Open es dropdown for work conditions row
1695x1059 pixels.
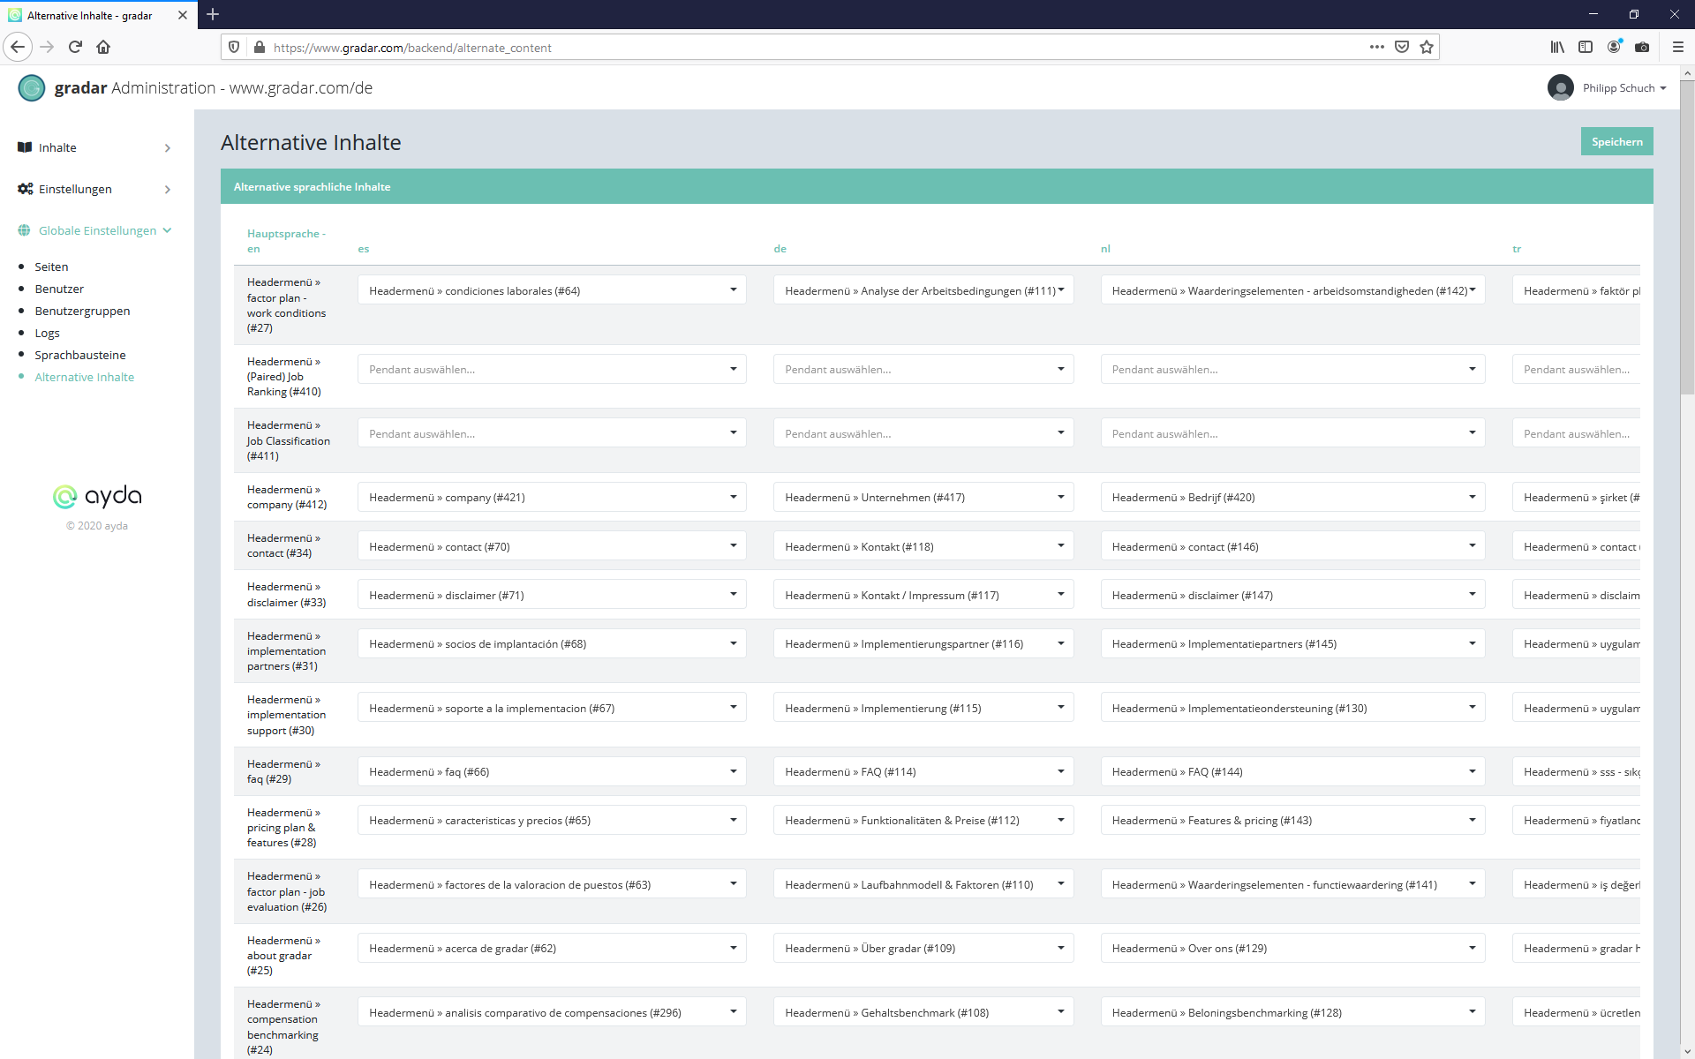coord(552,290)
